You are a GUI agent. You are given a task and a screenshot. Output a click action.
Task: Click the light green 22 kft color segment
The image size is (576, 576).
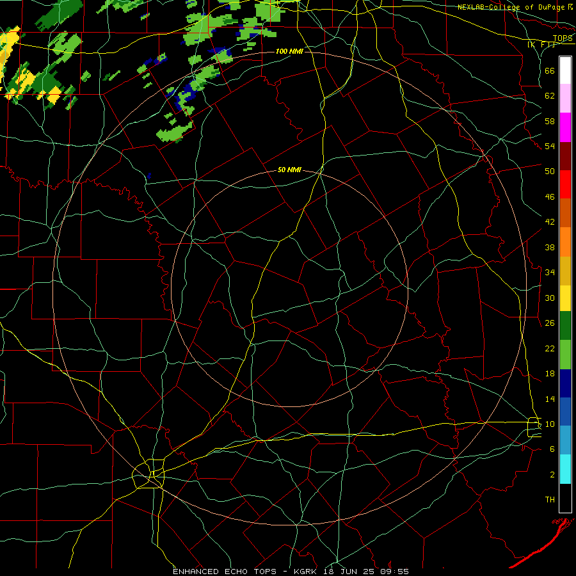tap(565, 355)
